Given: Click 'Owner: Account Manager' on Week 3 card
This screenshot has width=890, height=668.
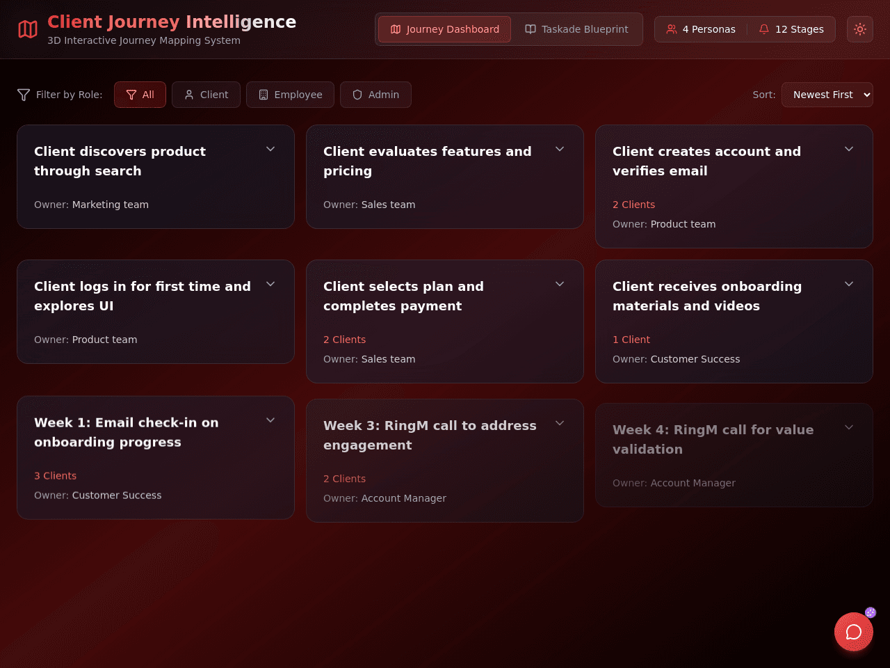Looking at the screenshot, I should (385, 498).
